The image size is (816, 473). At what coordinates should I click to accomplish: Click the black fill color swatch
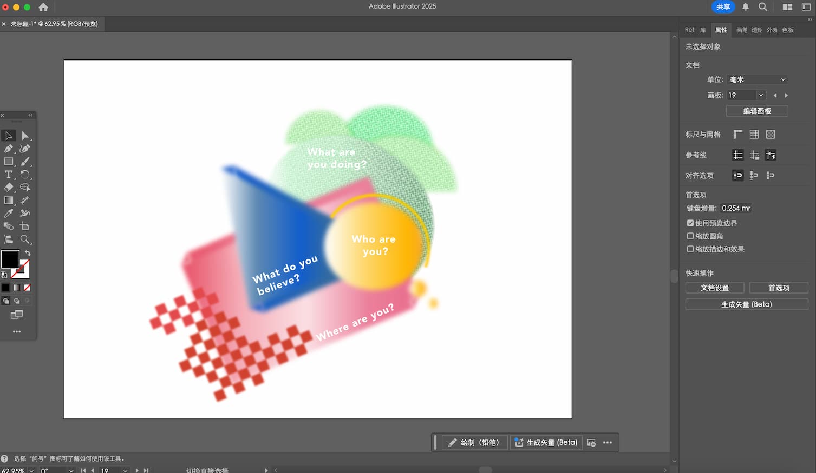pyautogui.click(x=10, y=259)
